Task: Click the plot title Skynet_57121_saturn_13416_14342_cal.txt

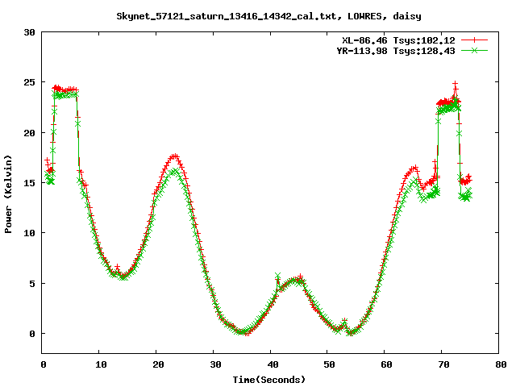Action: point(227,16)
